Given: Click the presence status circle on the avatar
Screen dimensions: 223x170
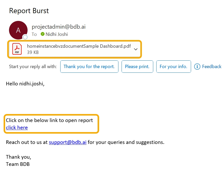Looking at the screenshot, I should 25,37.
